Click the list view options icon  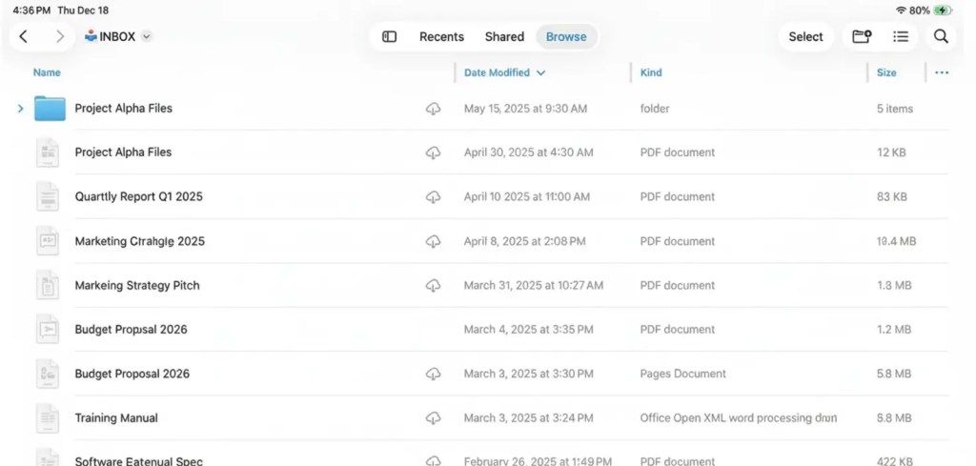(x=901, y=37)
